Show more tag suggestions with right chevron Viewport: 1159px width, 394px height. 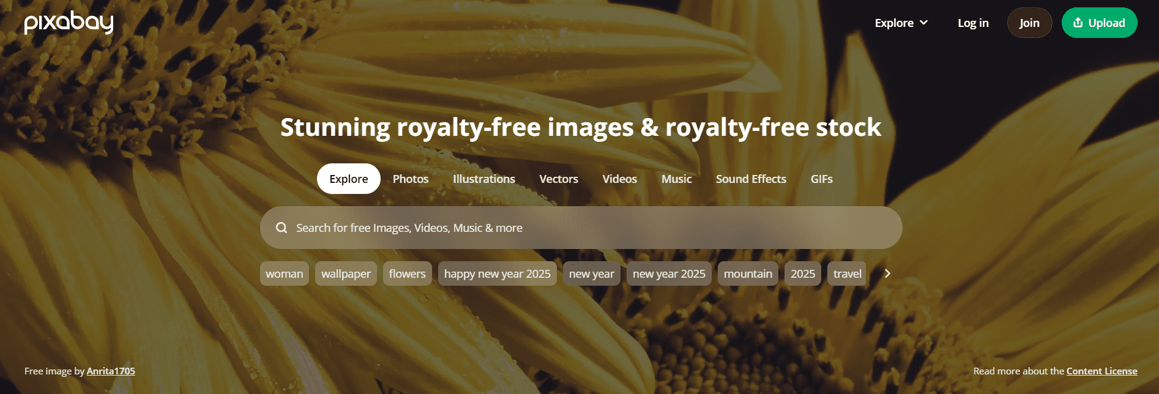887,273
